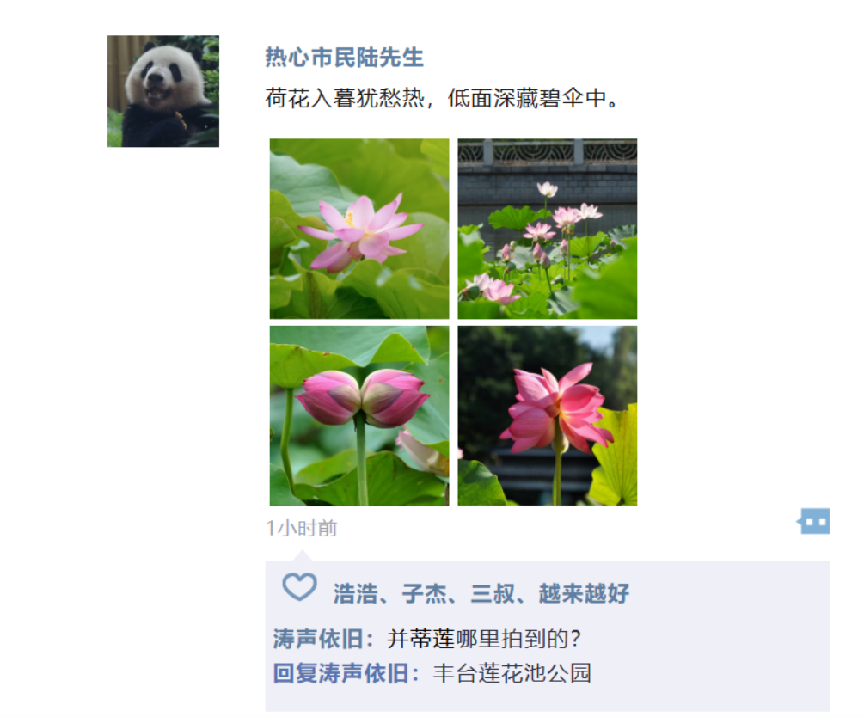The image size is (864, 717).
Task: Open liker 浩浩 profile
Action: (355, 593)
